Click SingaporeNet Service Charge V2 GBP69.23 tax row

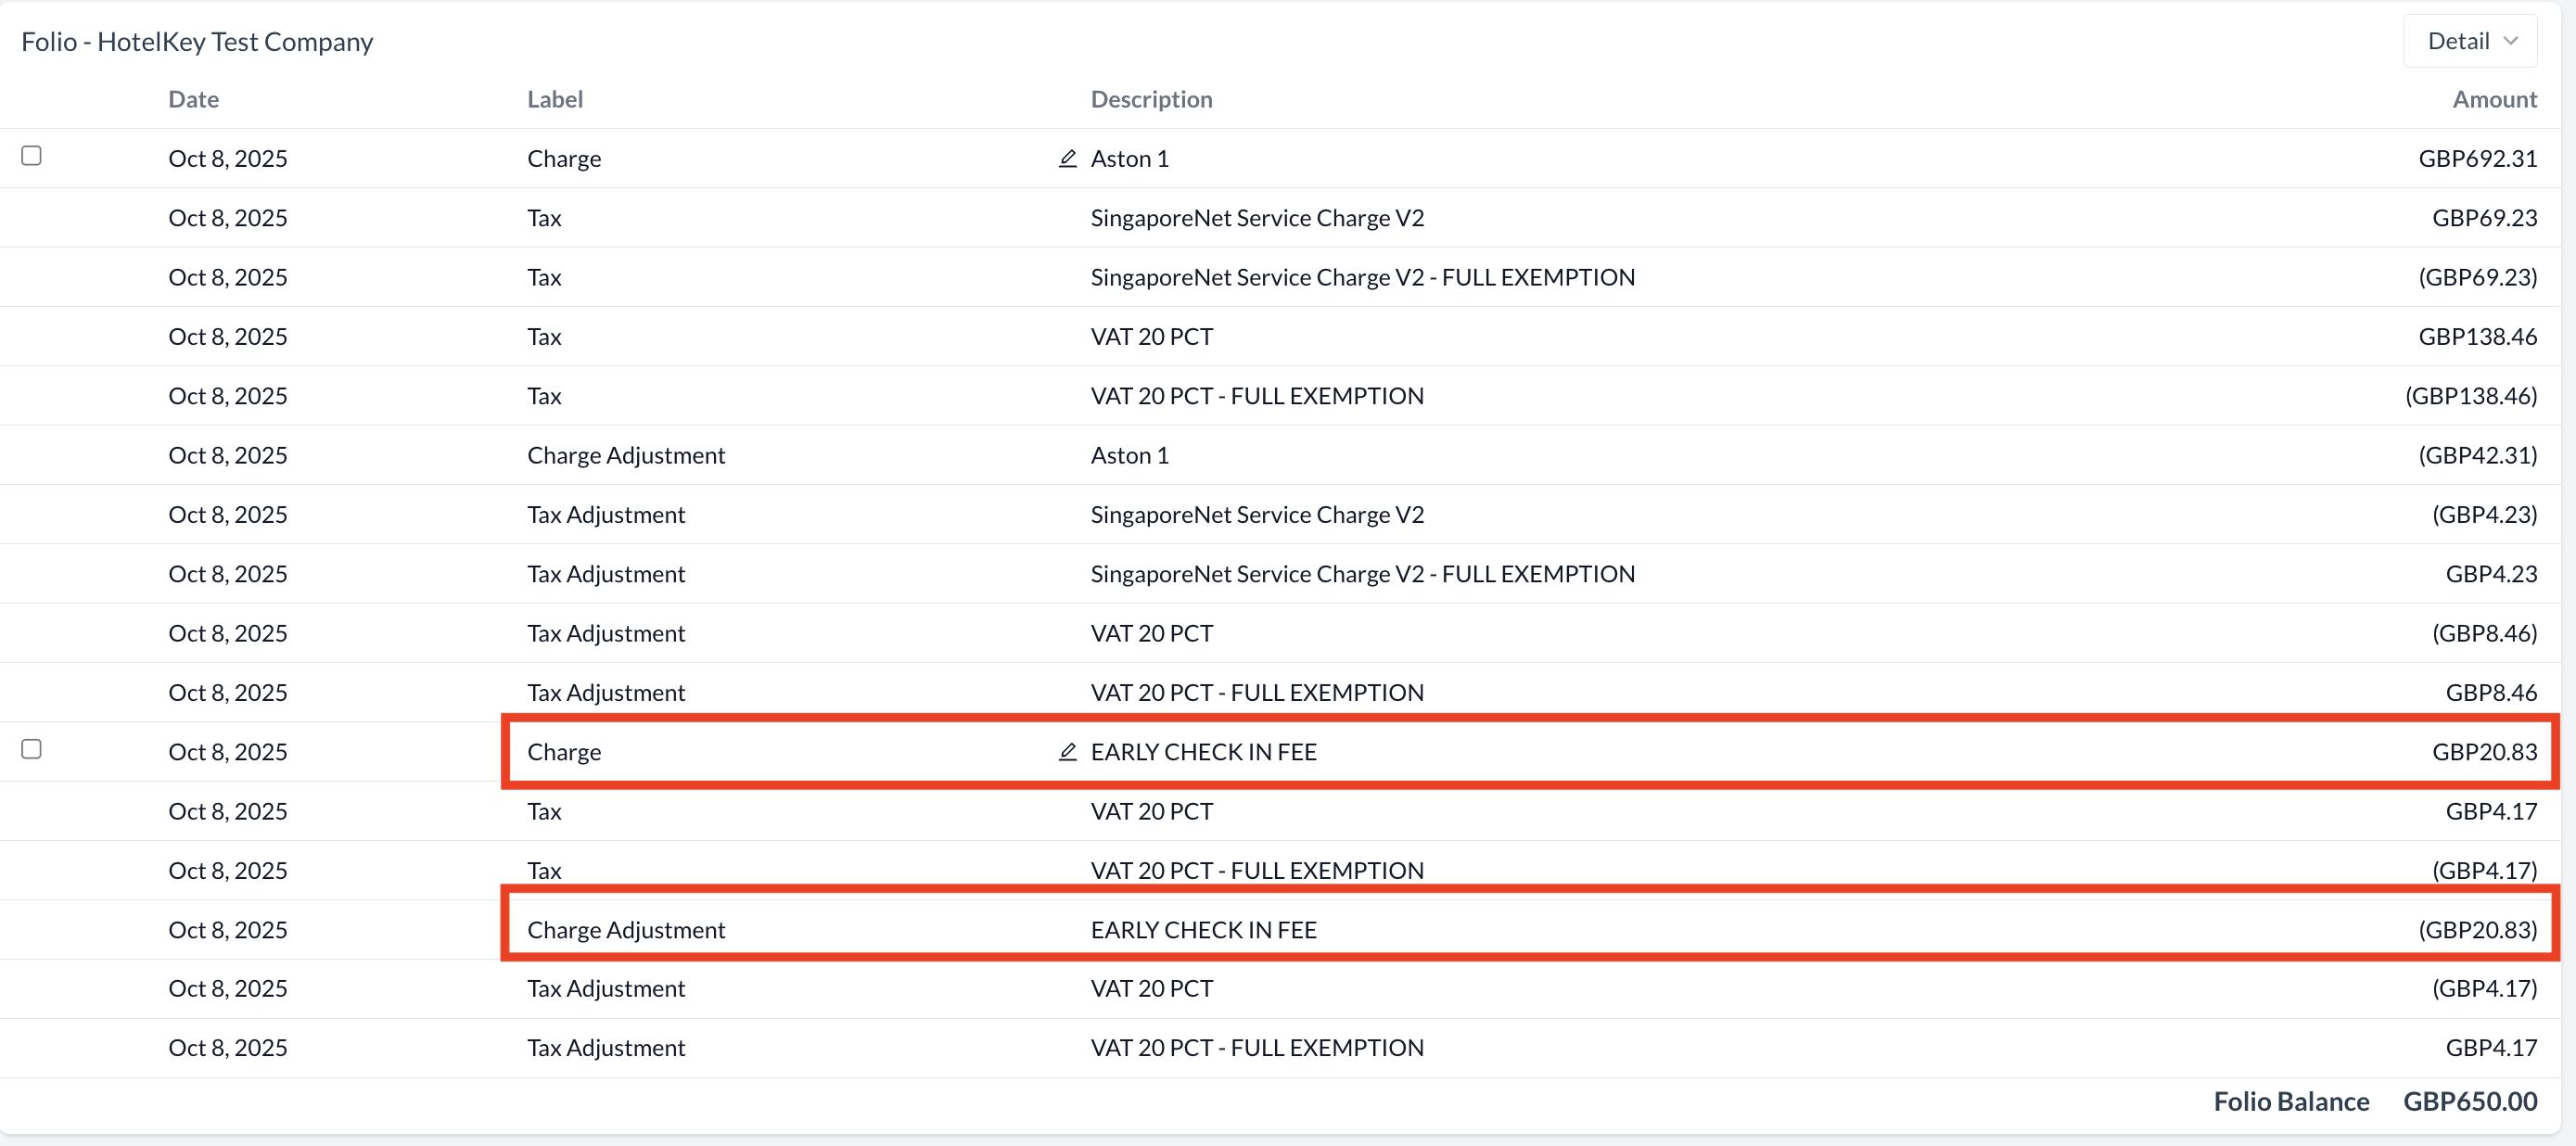click(1257, 218)
